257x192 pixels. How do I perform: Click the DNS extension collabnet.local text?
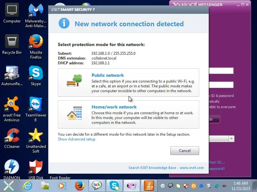tap(104, 58)
